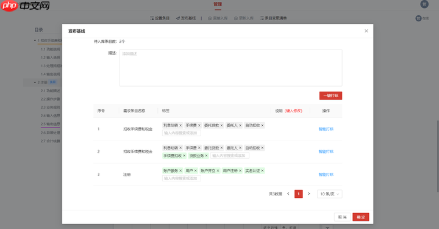Click 智能打标 for 注册 row
Screen dimensions: 439x229
tap(326, 174)
